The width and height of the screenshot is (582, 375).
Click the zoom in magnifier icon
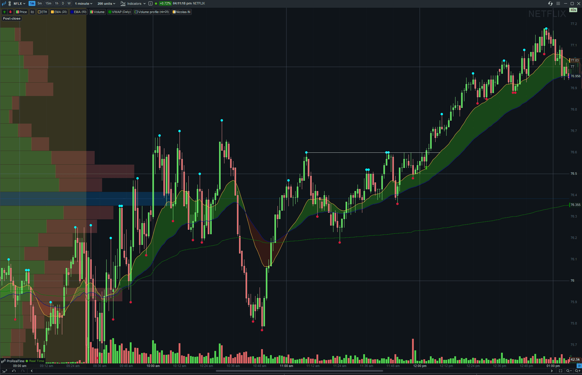coord(578,371)
